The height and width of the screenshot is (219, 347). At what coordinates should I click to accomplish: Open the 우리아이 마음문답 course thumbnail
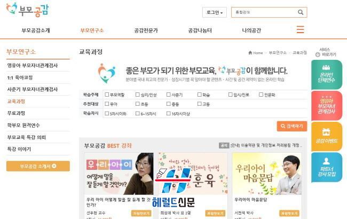[x=267, y=174]
